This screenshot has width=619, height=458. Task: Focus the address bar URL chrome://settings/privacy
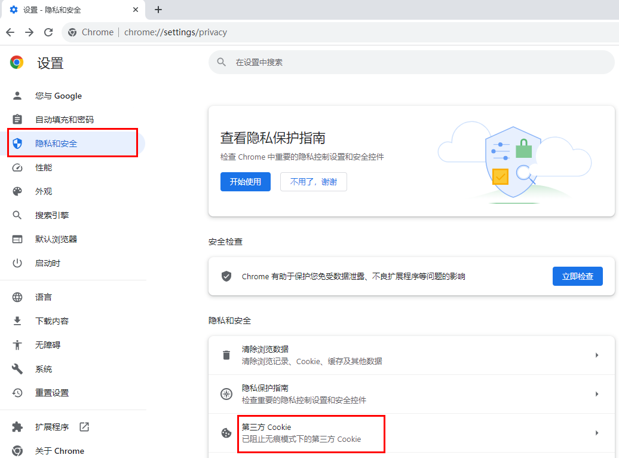[x=176, y=32]
